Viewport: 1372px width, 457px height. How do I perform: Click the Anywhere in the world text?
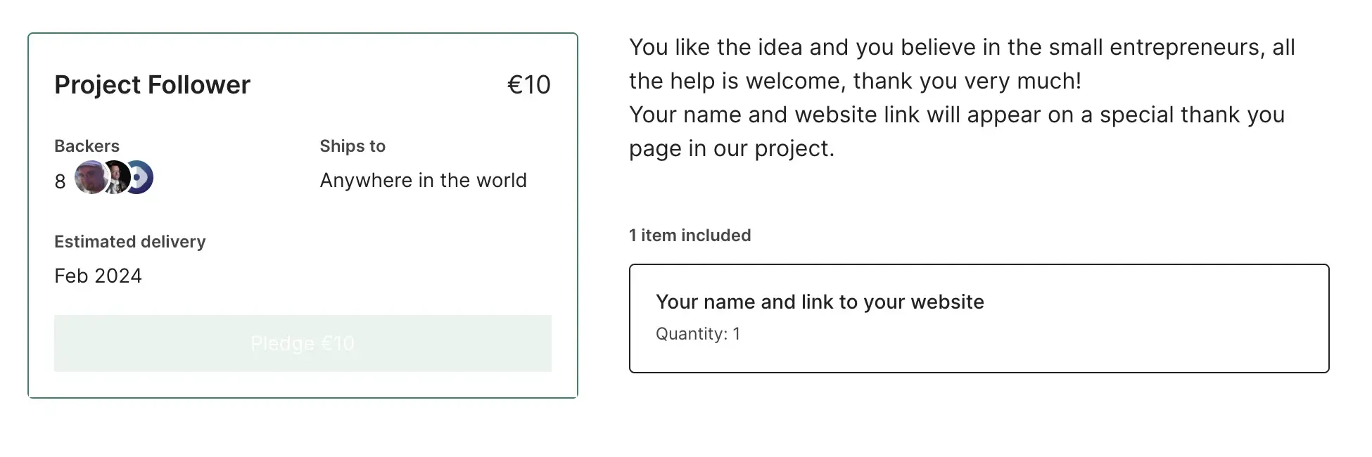point(423,181)
